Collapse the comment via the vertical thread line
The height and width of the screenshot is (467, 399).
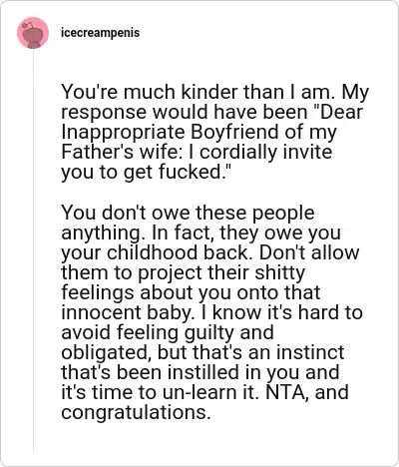[x=33, y=249]
